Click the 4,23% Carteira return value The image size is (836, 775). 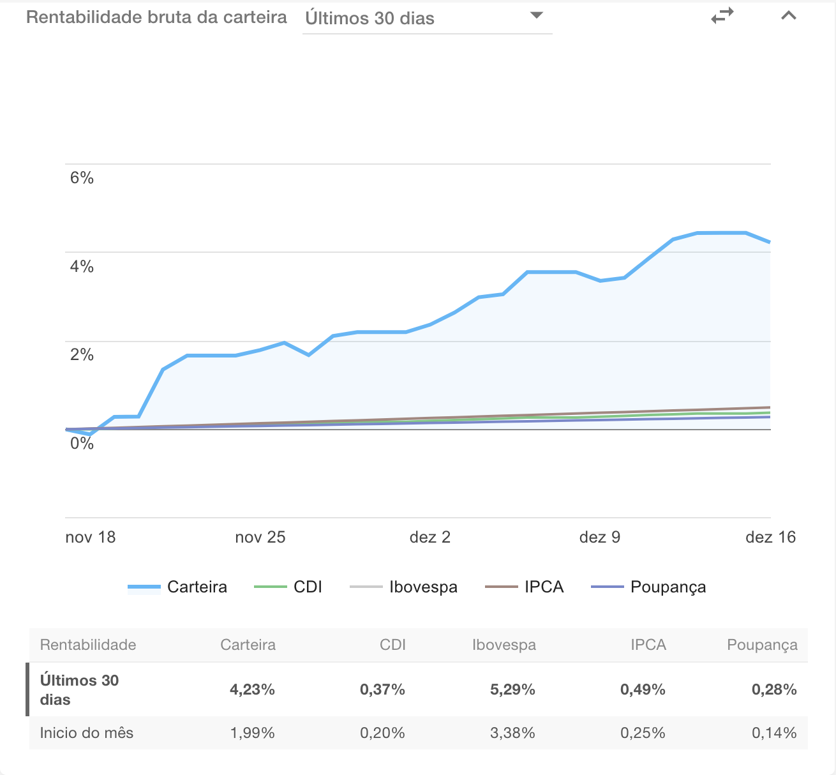click(x=252, y=689)
